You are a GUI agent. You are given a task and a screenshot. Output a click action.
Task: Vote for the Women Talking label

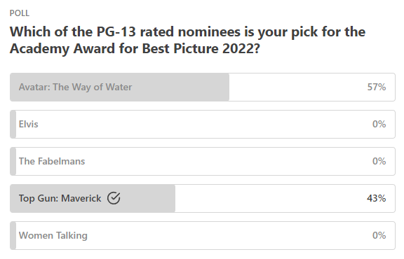tap(53, 235)
